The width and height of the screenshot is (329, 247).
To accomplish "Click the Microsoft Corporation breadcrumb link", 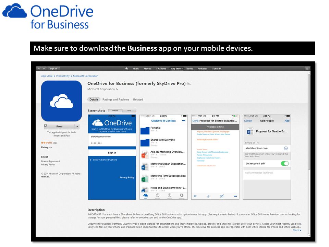I will pos(85,76).
